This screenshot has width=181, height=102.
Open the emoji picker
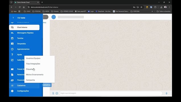pos(57,93)
